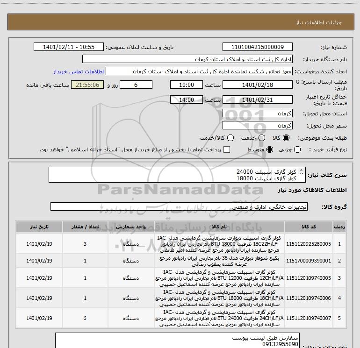Click the 18CZZH/LF split cooler item name

coord(219,244)
